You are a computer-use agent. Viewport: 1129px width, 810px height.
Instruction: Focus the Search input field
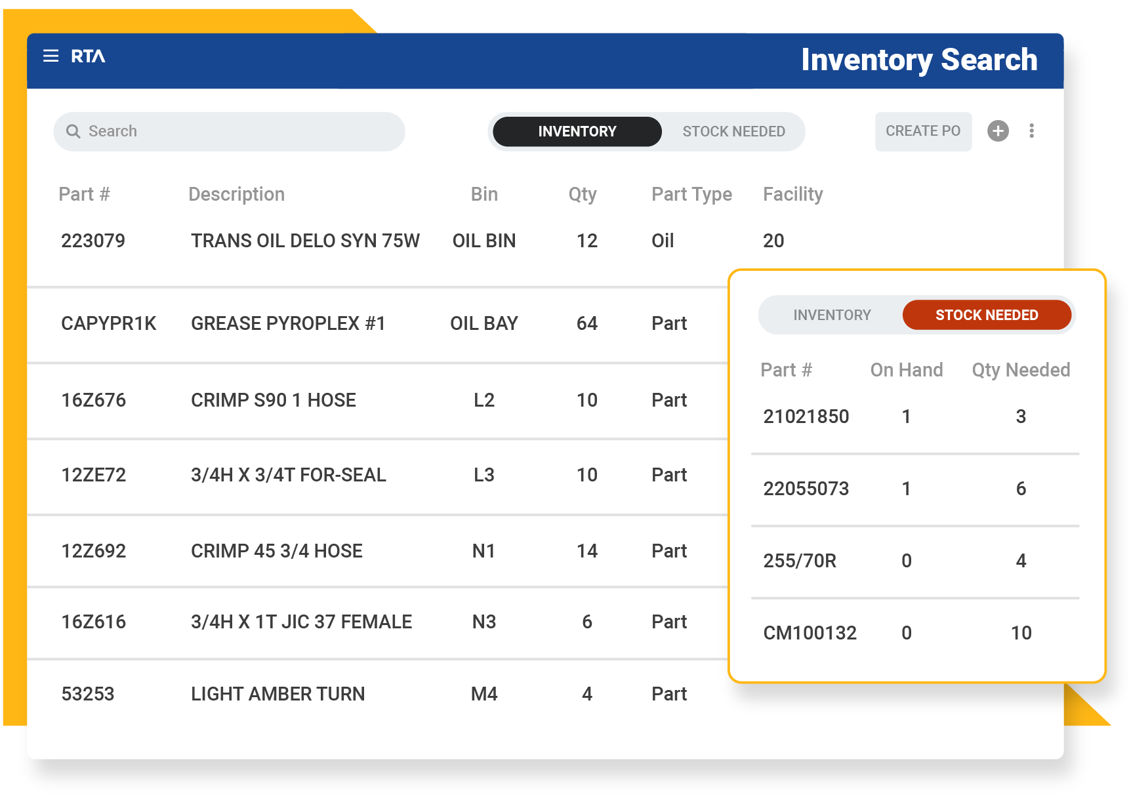pos(229,131)
